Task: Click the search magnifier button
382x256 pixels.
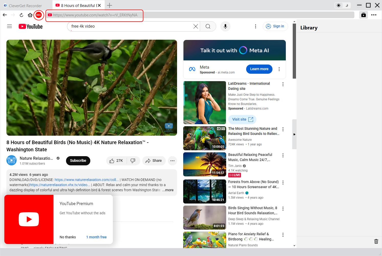Action: 208,26
